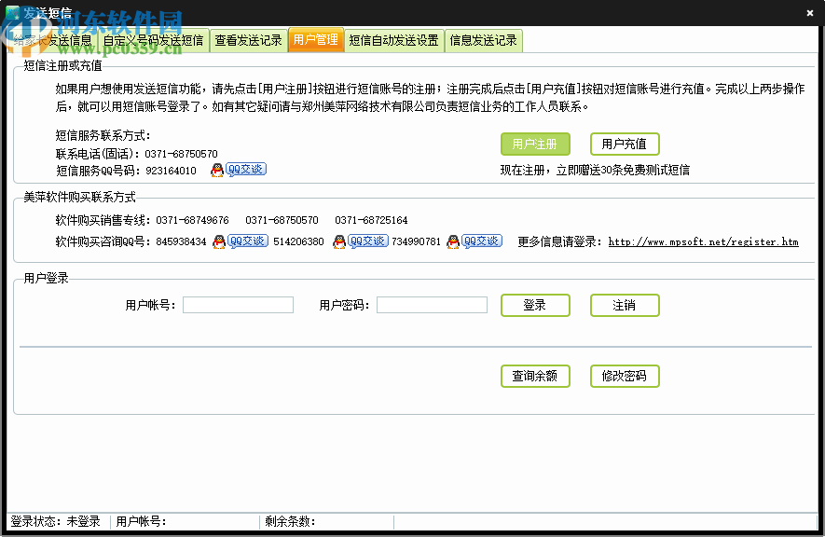
Task: Click inside the 用户密码 password field
Action: (x=432, y=304)
